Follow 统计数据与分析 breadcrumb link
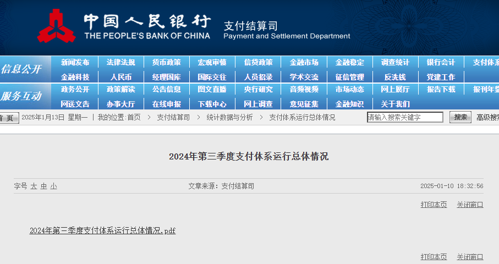Image resolution: width=499 pixels, height=264 pixels. point(229,117)
